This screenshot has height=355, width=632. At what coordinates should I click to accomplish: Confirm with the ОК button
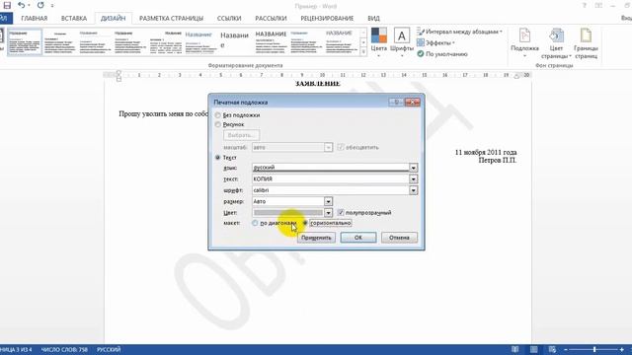point(358,238)
